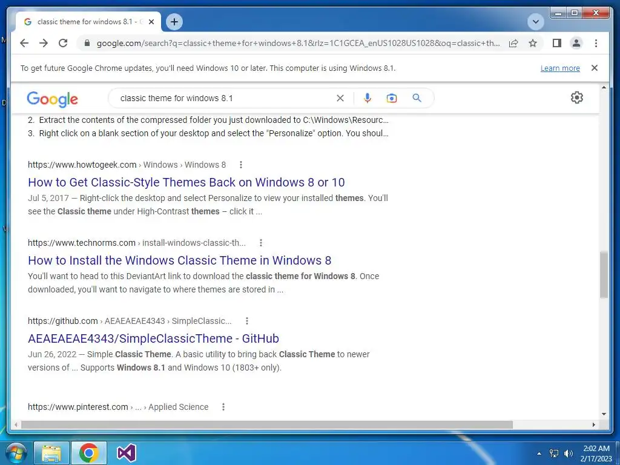Dismiss the Windows 10 update notice
Image resolution: width=620 pixels, height=465 pixels.
(x=595, y=68)
